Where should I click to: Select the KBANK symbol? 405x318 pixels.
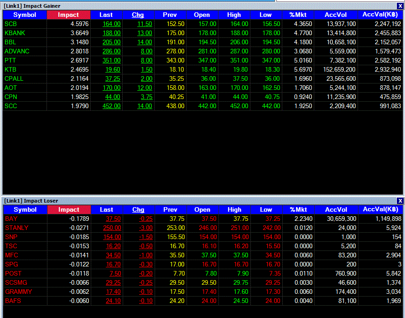(15, 33)
